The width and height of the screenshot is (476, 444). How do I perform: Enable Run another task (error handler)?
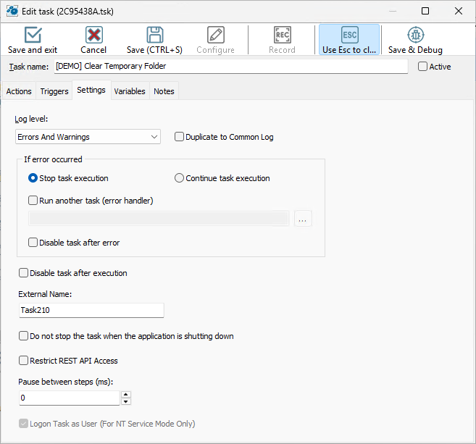(x=33, y=201)
